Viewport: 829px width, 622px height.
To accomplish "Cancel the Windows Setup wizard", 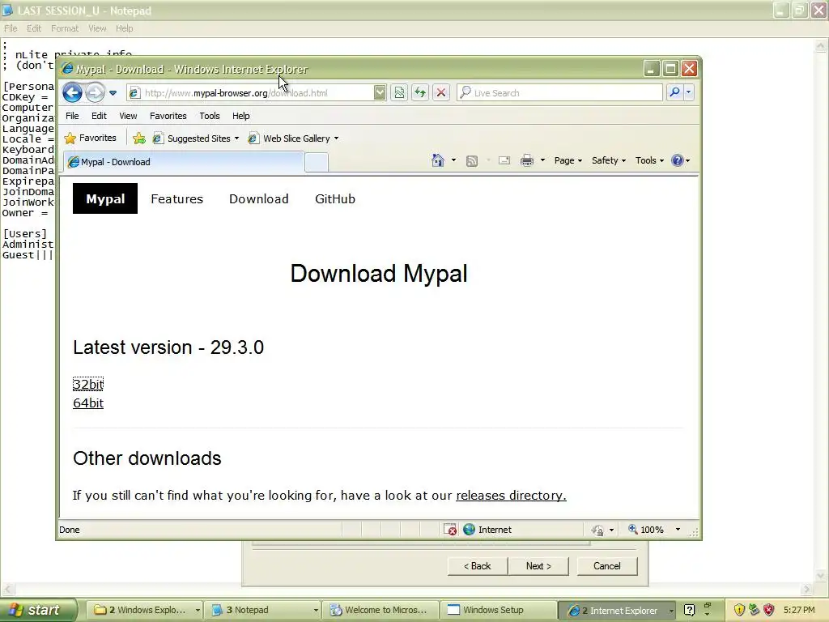I will (607, 566).
